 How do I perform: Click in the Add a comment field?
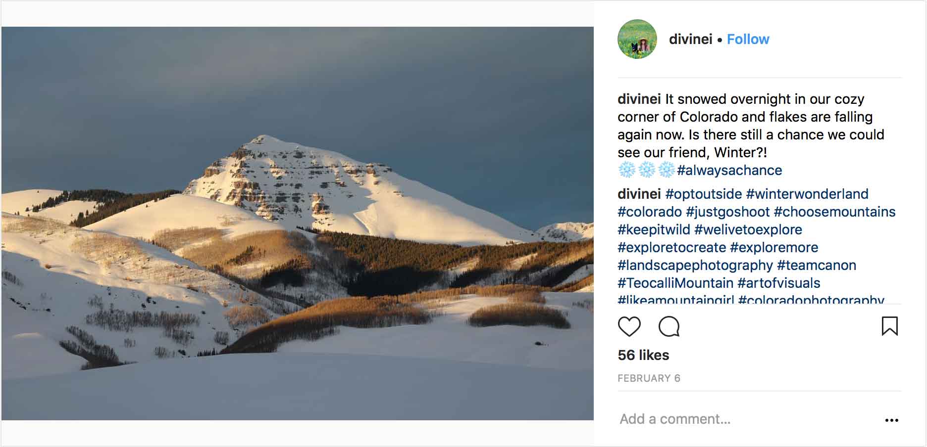743,419
